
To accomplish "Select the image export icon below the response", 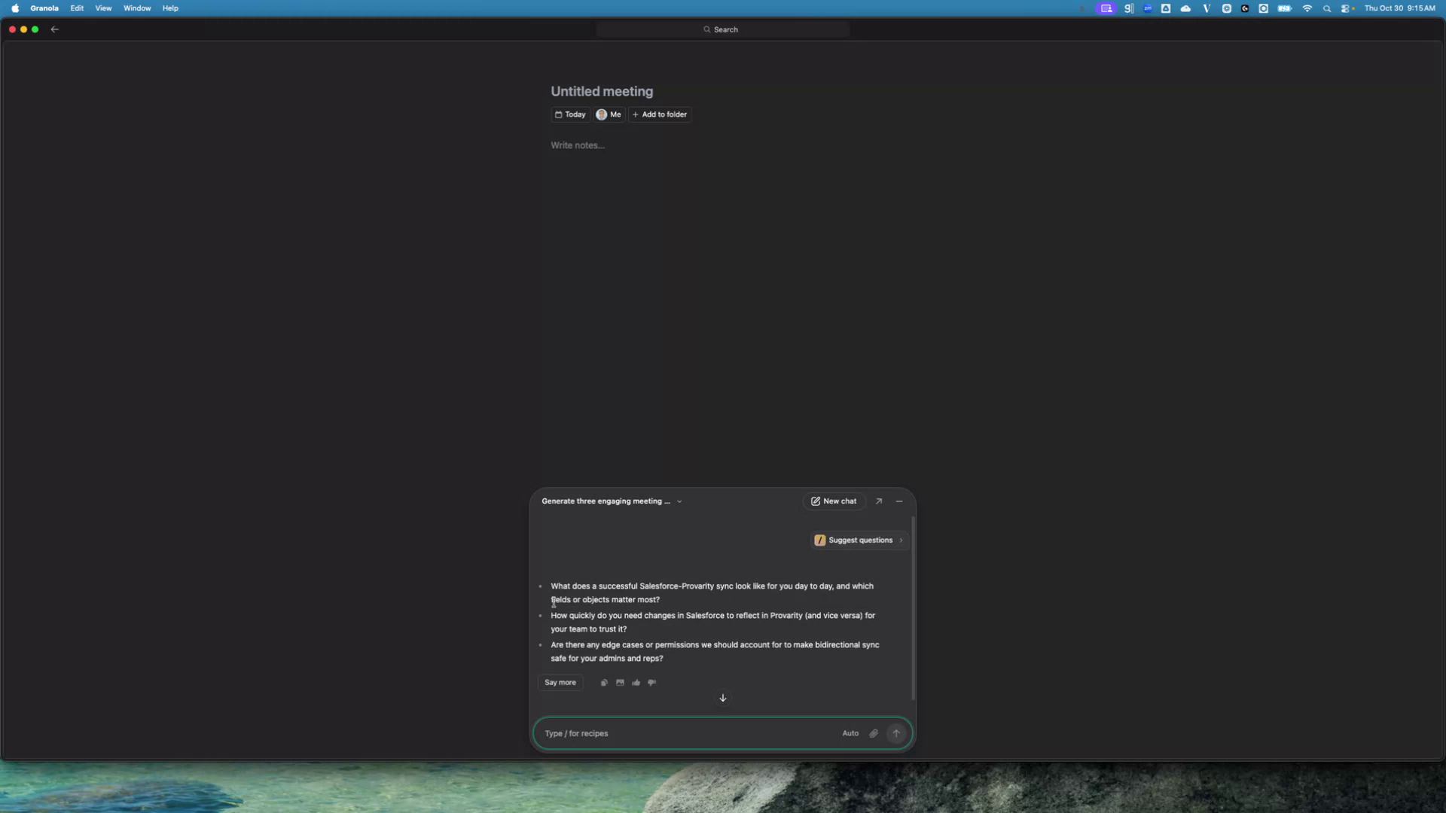I will (621, 683).
